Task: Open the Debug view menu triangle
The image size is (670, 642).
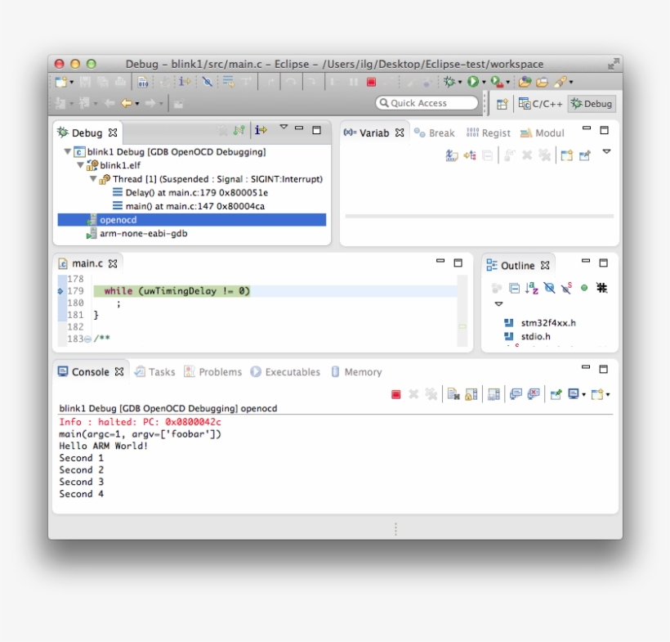Action: coord(283,127)
